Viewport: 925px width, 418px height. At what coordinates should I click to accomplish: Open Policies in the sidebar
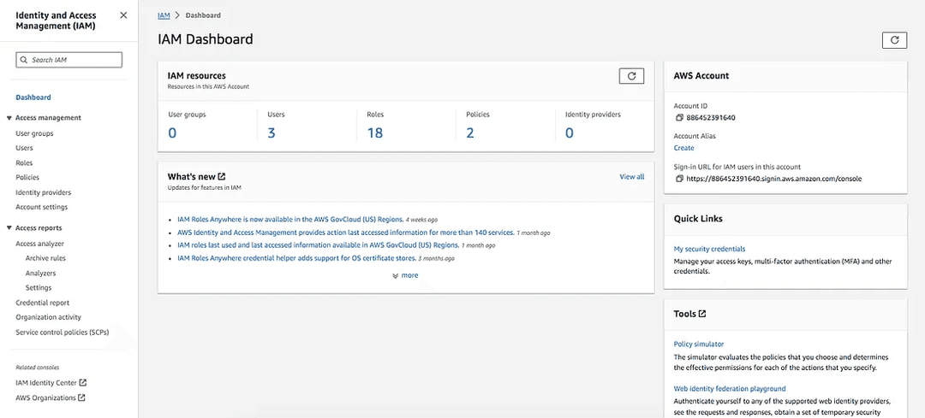pyautogui.click(x=27, y=177)
